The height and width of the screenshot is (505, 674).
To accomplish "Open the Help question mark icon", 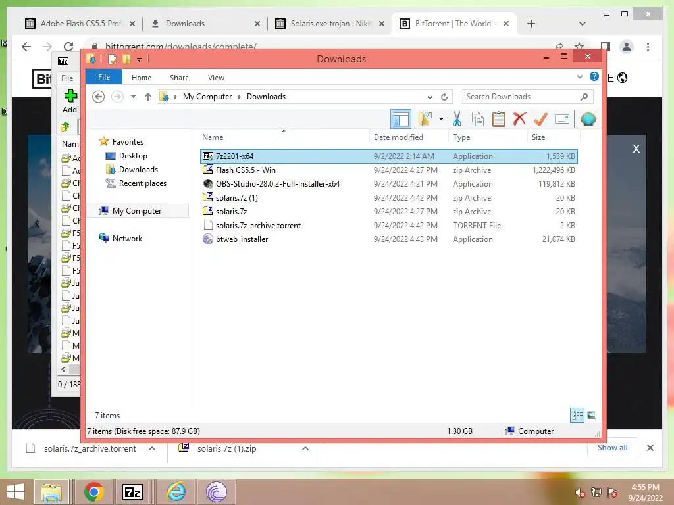I will [594, 76].
